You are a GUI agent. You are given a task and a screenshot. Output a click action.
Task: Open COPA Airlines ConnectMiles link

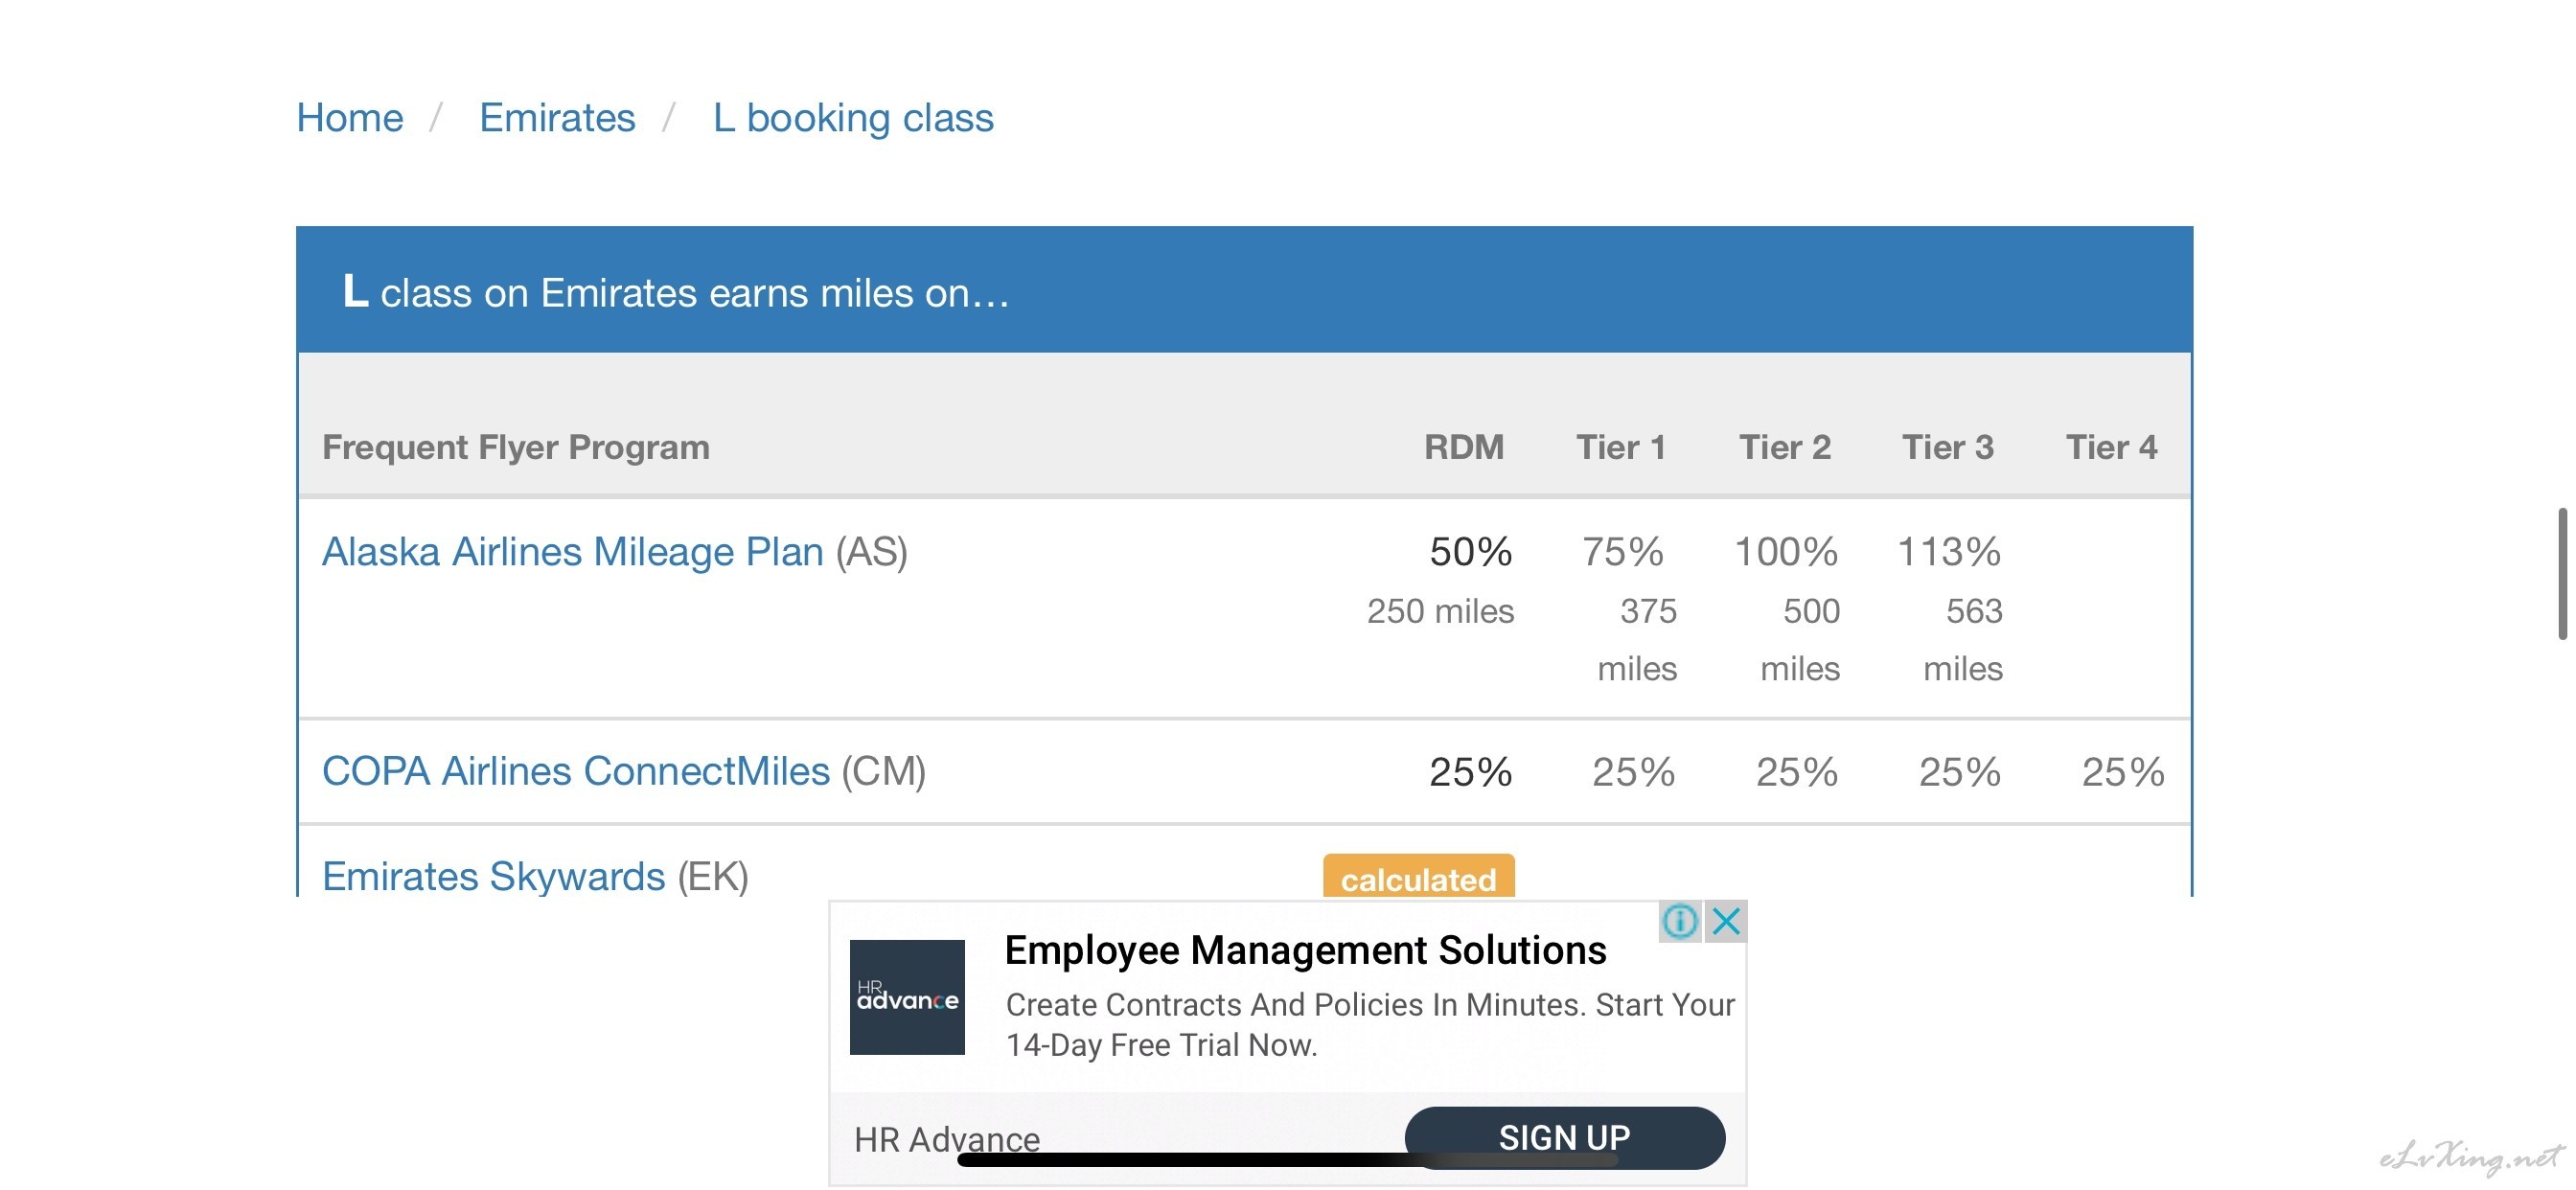click(x=576, y=772)
